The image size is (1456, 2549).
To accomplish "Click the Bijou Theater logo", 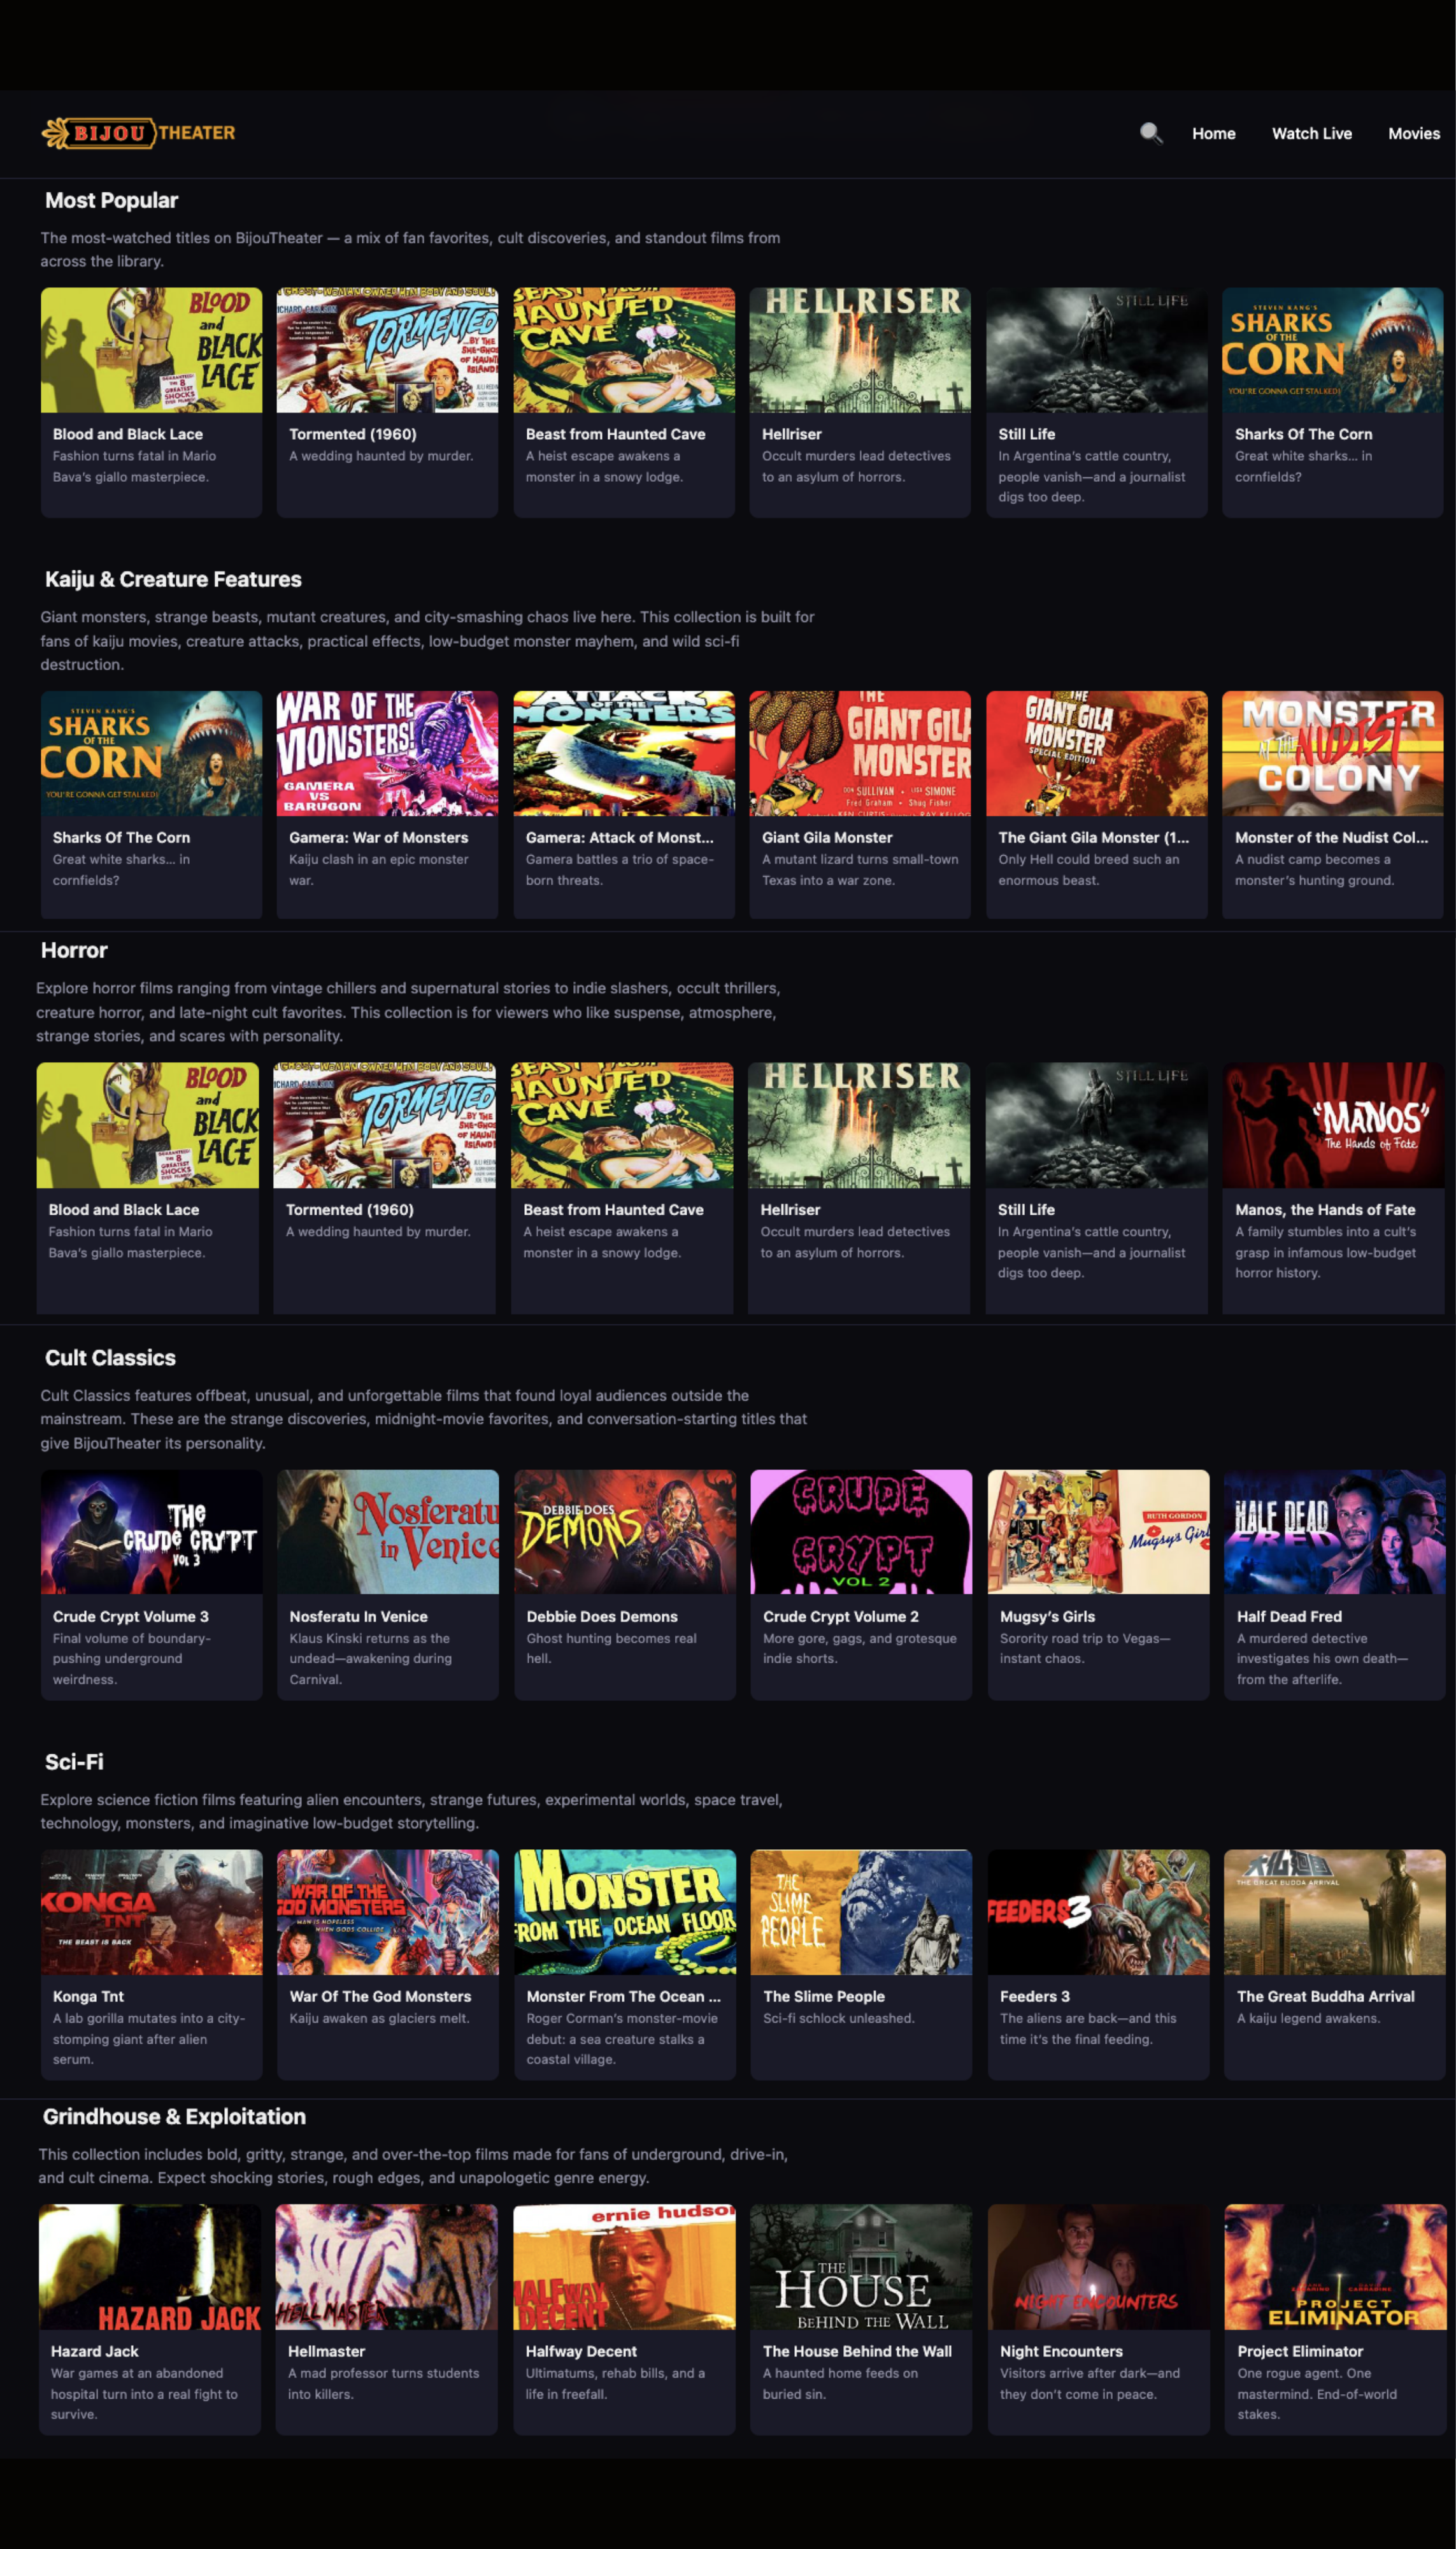I will coord(139,133).
